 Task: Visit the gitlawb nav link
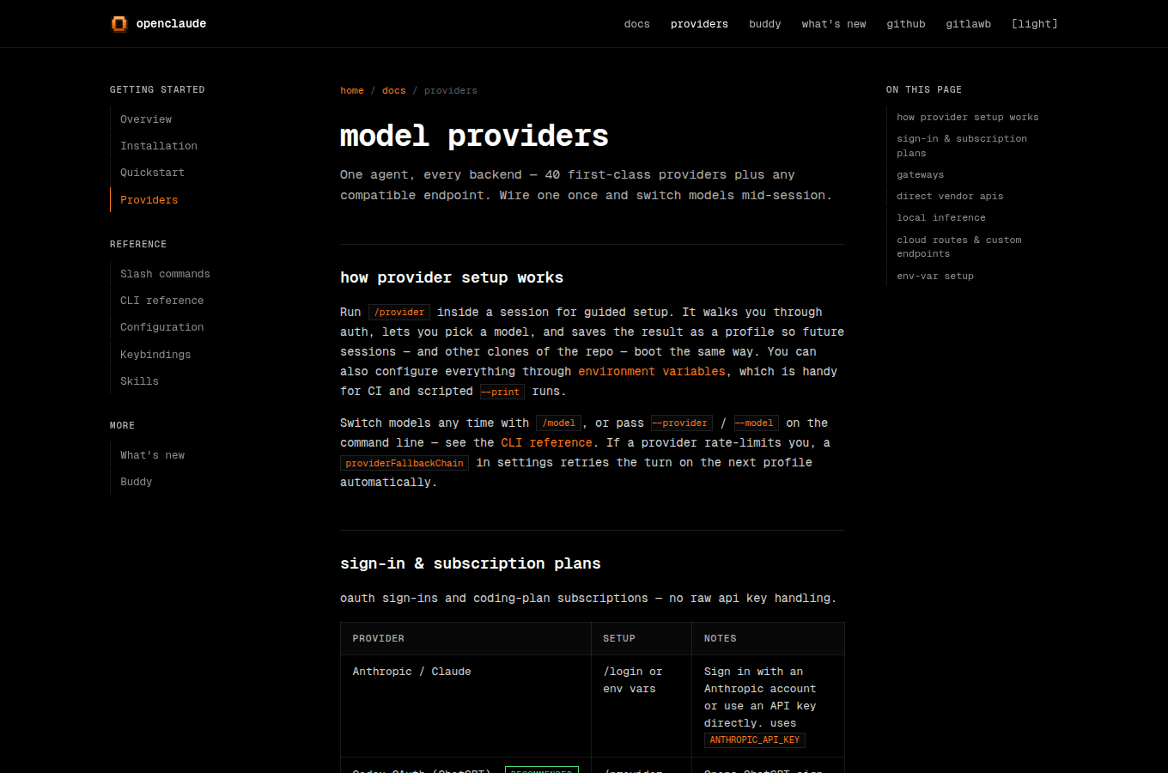click(x=969, y=24)
